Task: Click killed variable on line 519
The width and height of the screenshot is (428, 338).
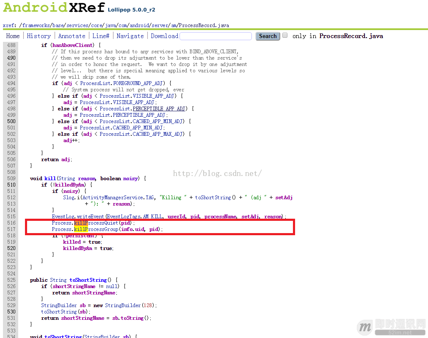Action: (x=72, y=242)
